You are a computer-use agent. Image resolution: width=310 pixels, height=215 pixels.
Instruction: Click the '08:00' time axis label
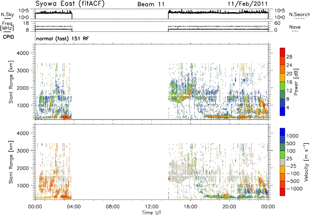point(112,207)
